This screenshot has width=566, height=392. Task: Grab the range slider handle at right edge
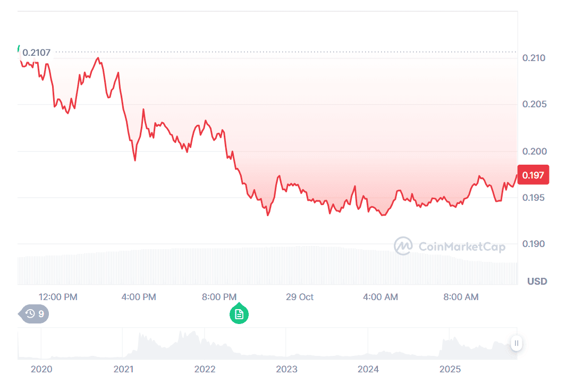click(516, 343)
